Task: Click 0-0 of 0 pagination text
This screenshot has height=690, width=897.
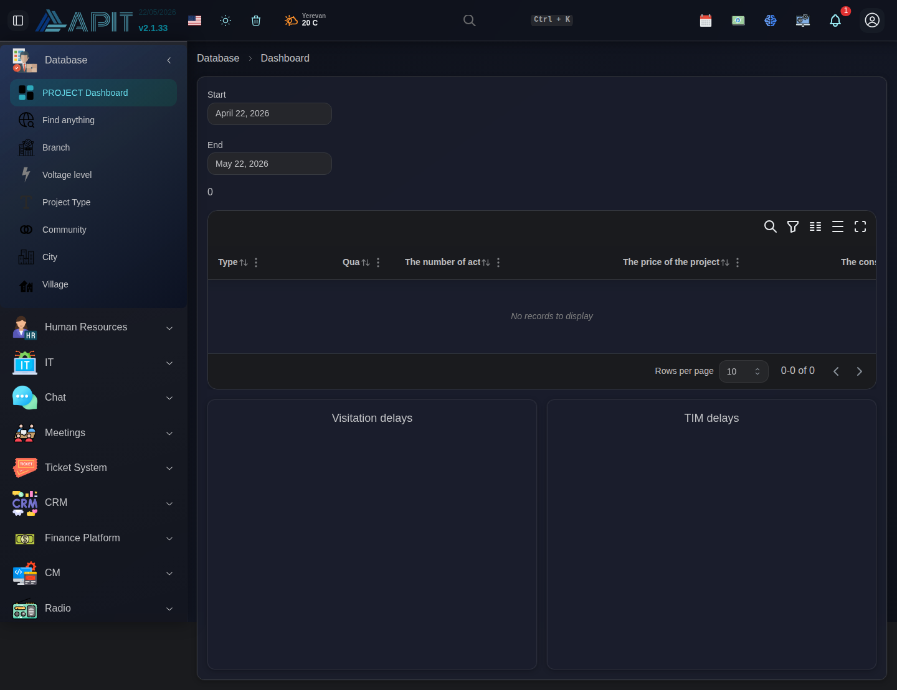Action: click(798, 371)
